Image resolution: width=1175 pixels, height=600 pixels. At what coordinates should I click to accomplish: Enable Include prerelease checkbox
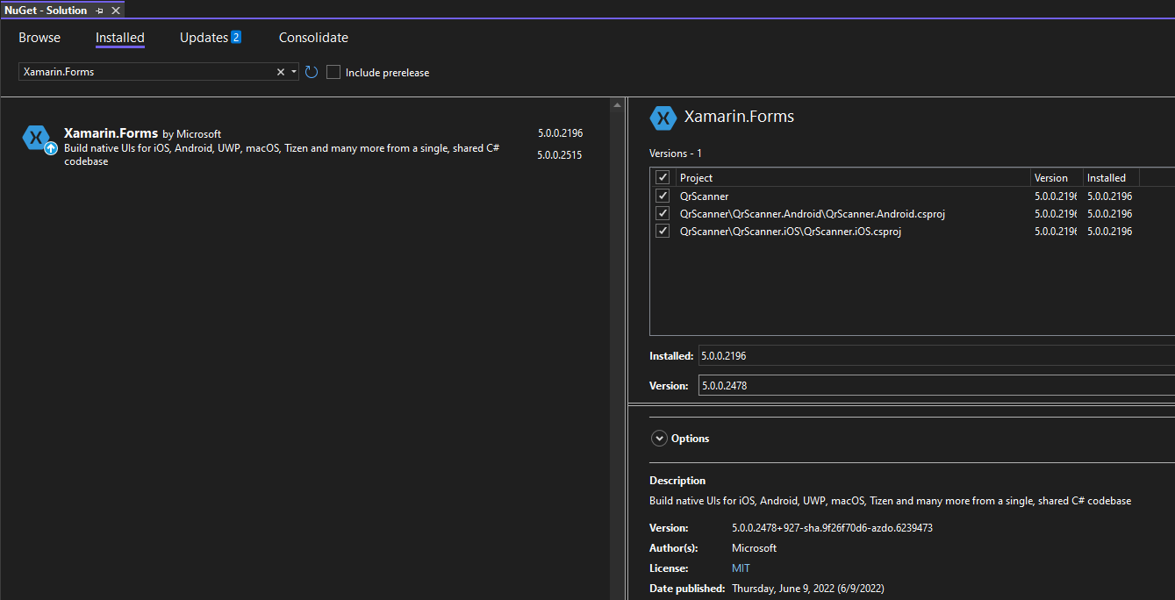(333, 72)
